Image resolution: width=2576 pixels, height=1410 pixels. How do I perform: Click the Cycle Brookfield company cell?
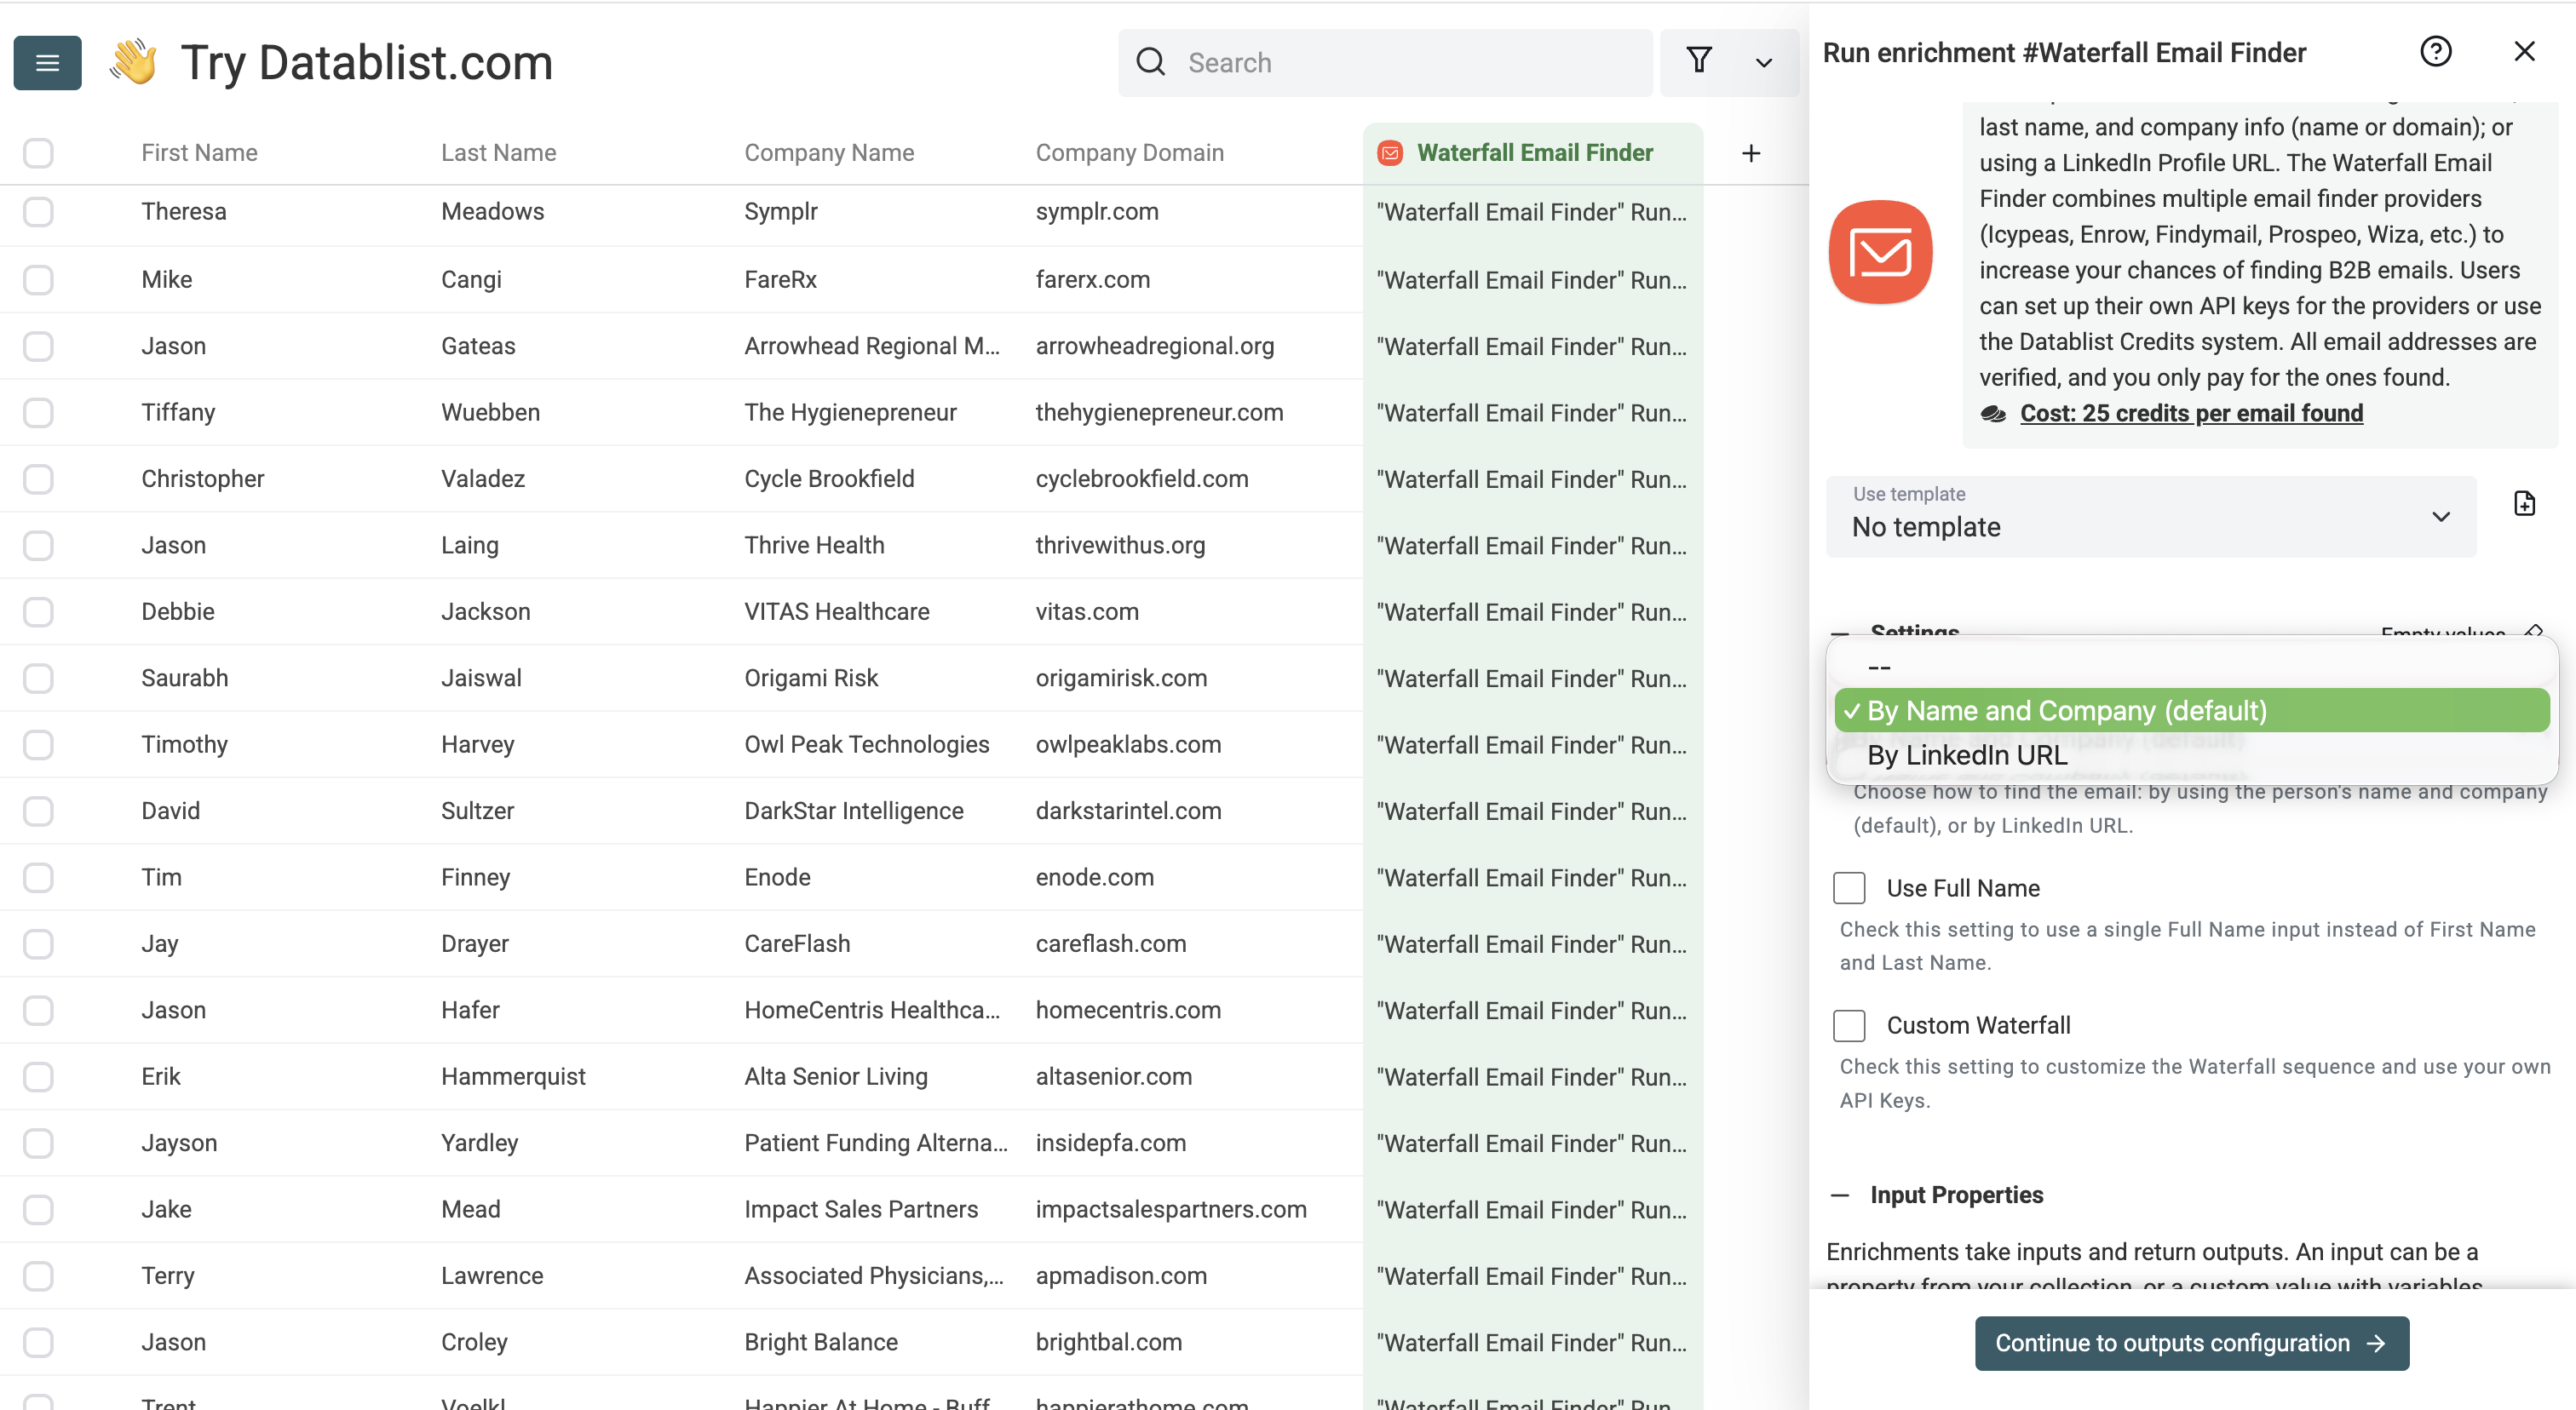[829, 479]
